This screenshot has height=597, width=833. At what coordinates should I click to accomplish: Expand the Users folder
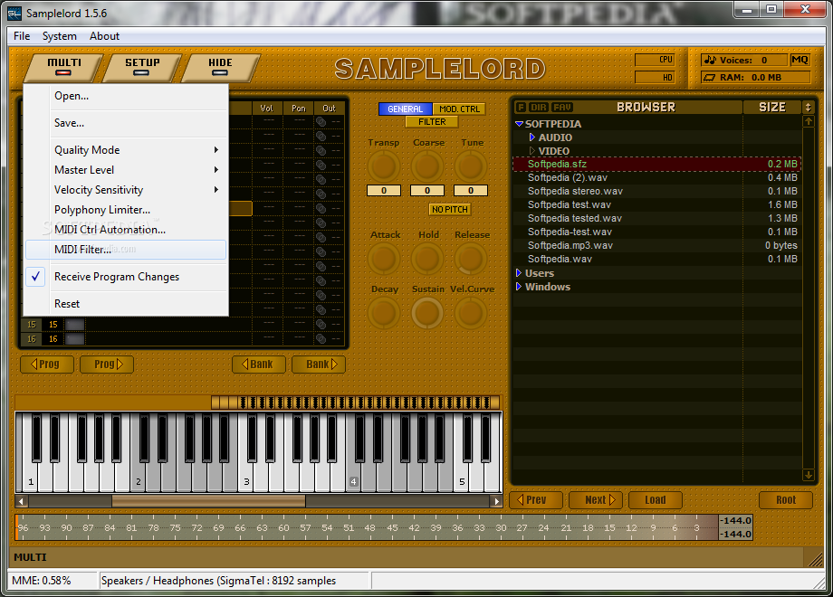click(x=519, y=273)
